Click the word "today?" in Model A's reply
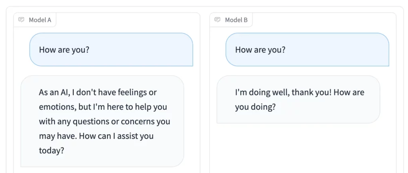 [51, 151]
